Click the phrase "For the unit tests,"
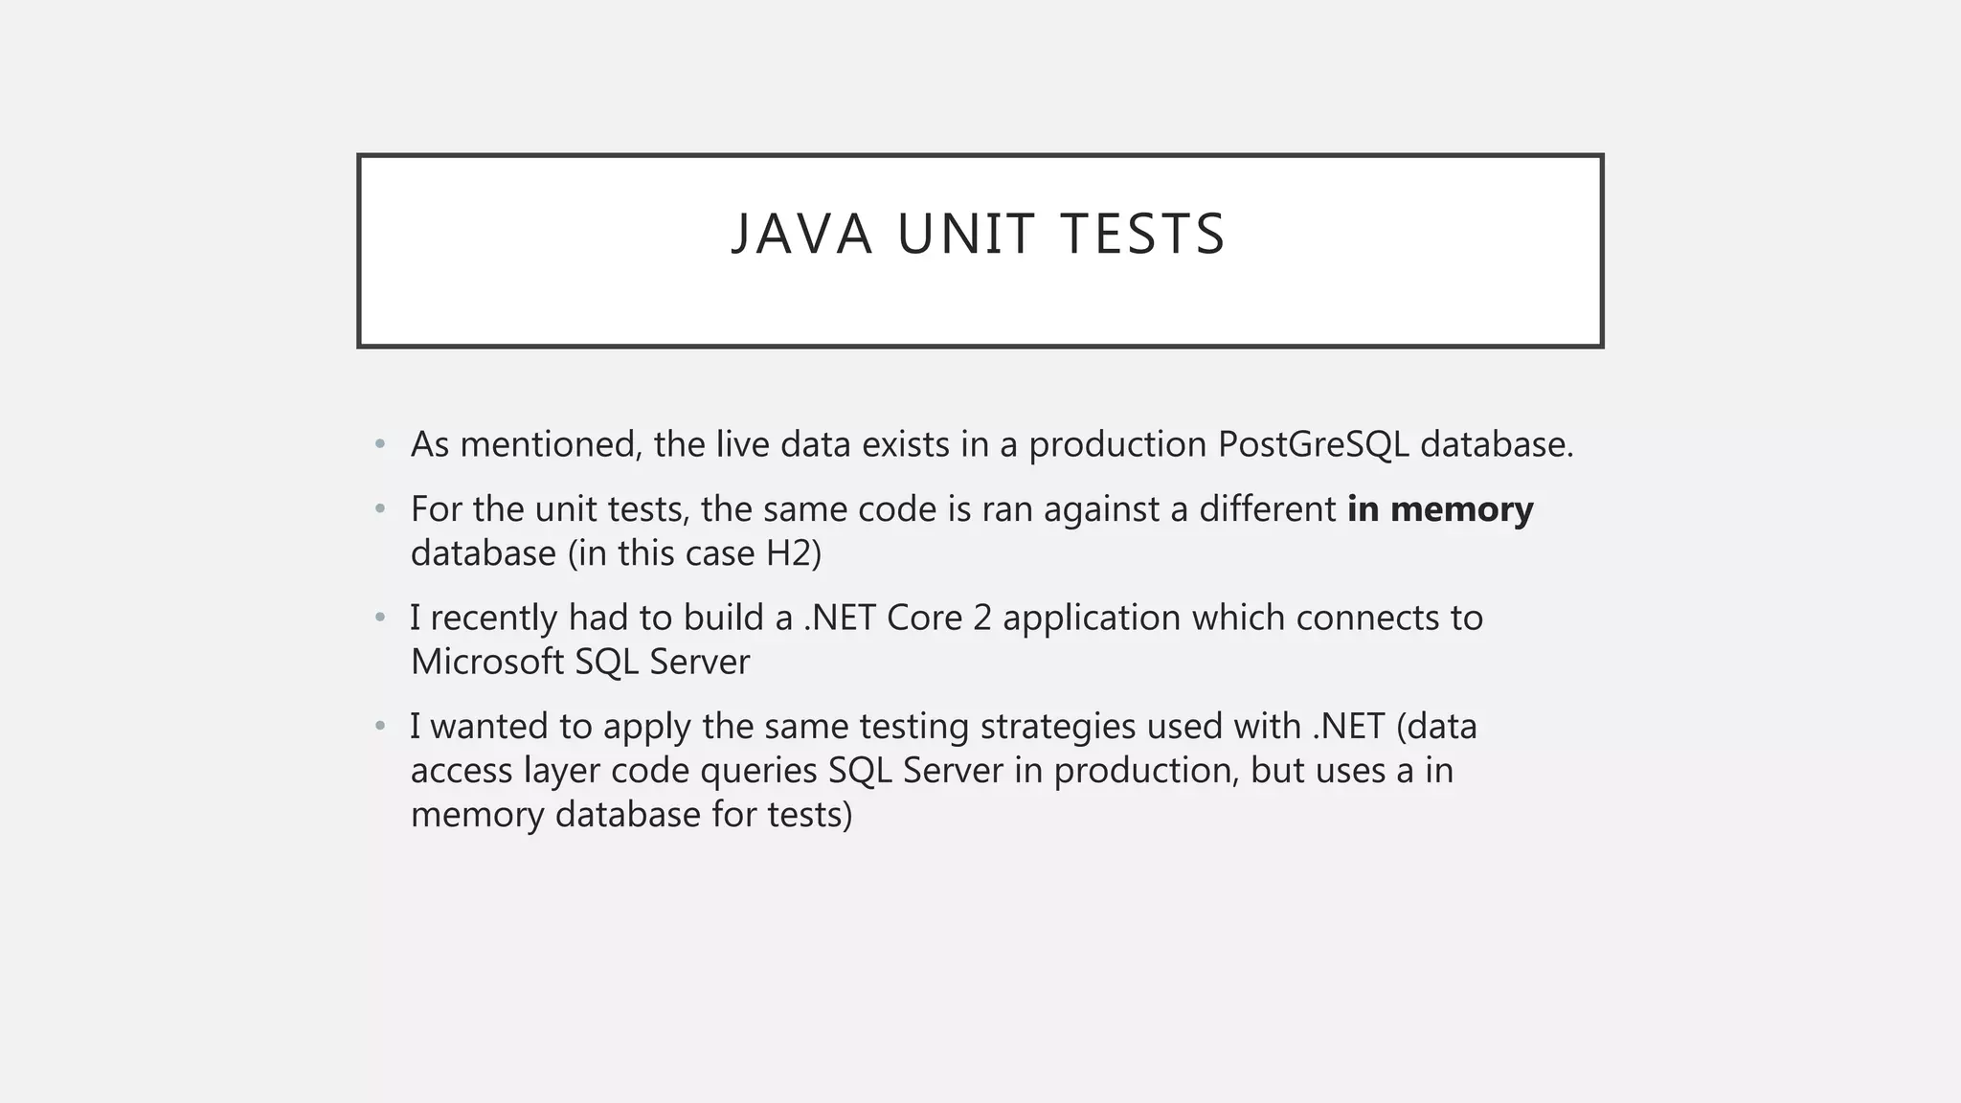The image size is (1961, 1103). [550, 509]
